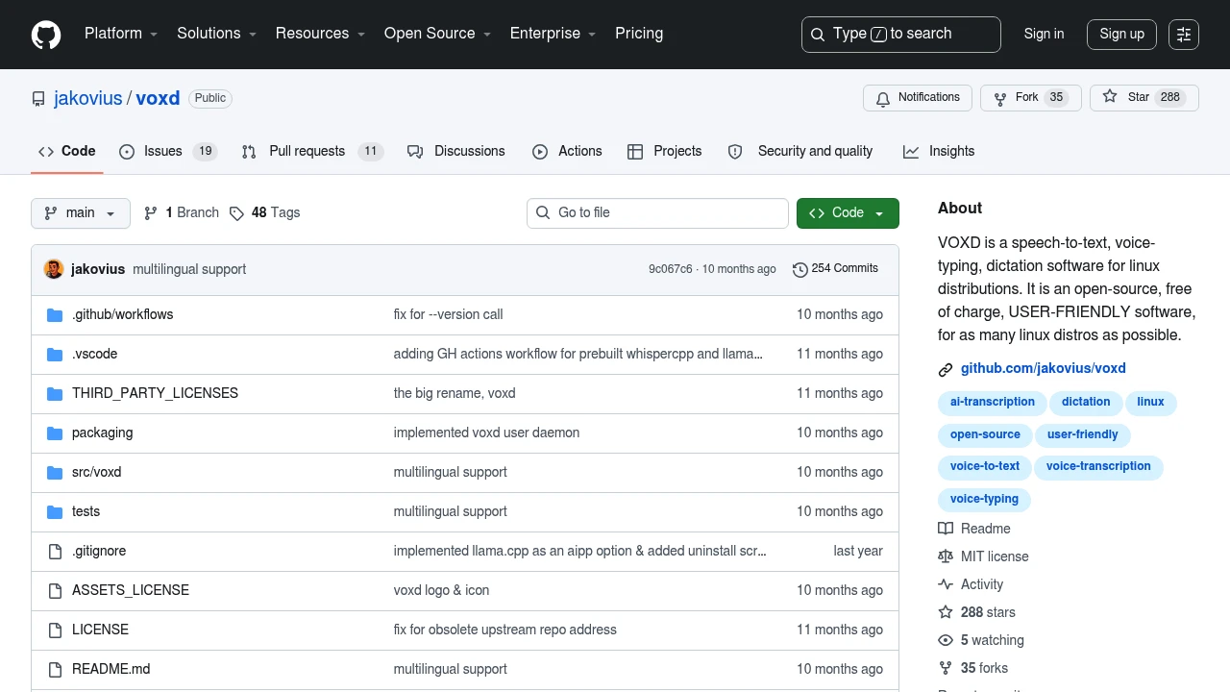Open the jakovius owner profile link
1230x692 pixels.
point(88,98)
